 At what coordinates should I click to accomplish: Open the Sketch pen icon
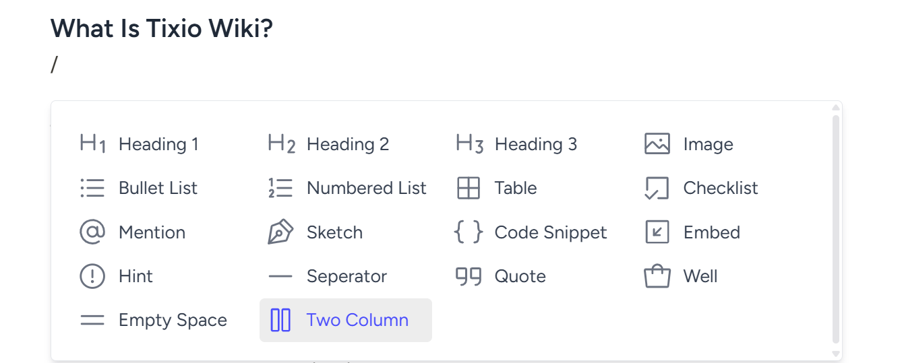click(280, 232)
